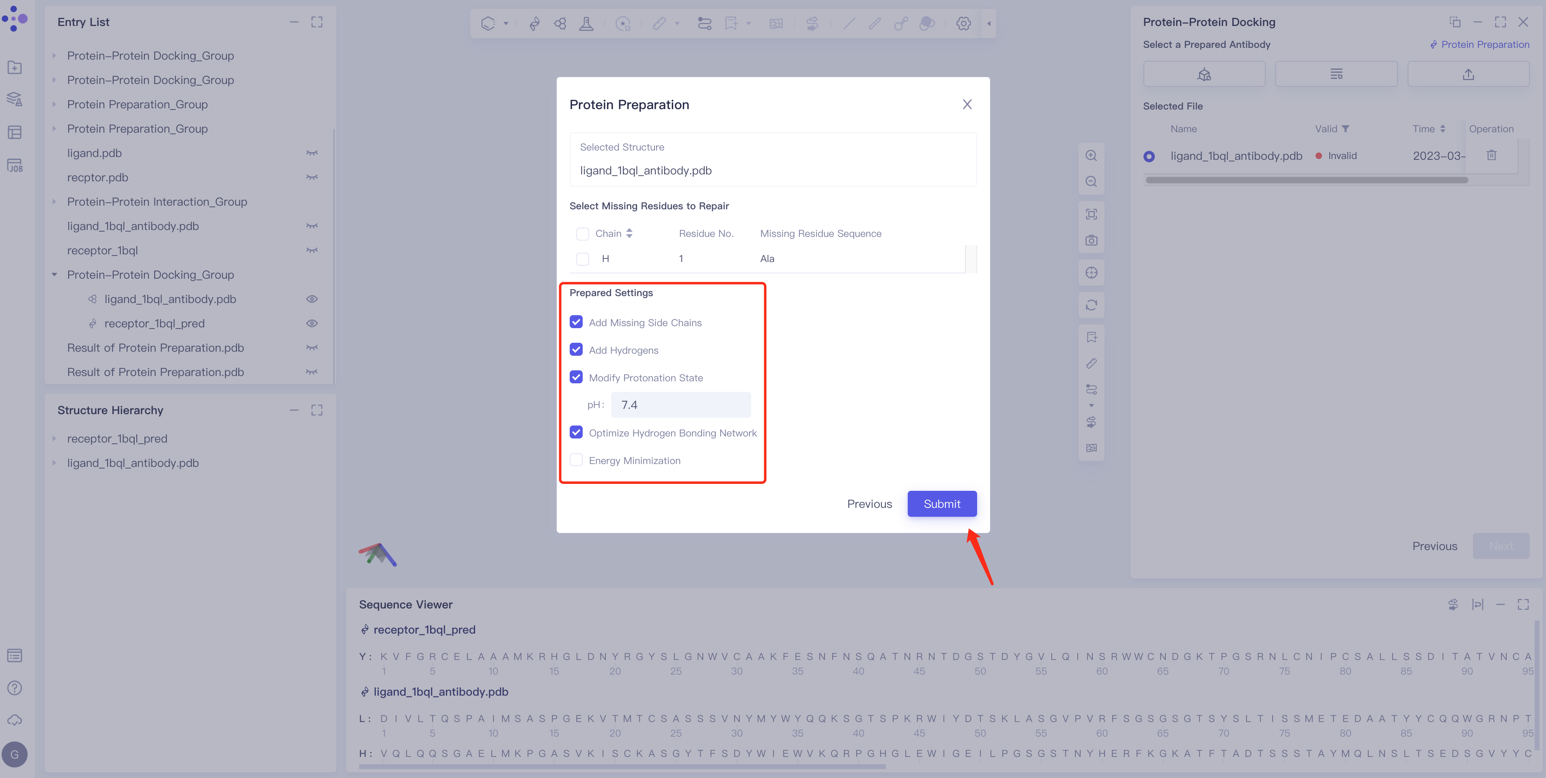The image size is (1546, 778).
Task: Fit structure to view with the frame icon
Action: click(x=1091, y=214)
